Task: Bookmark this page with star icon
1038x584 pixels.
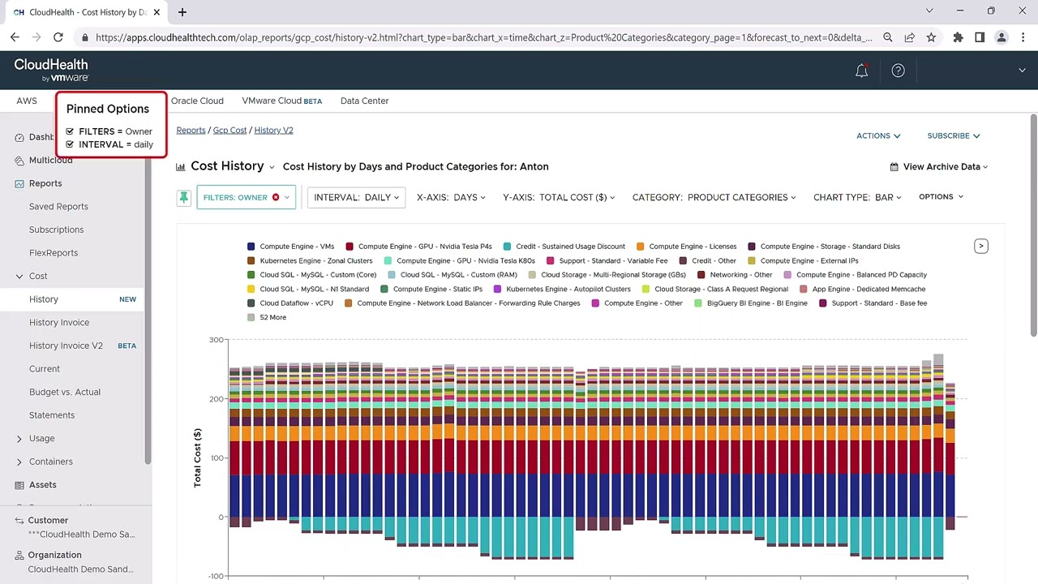Action: click(931, 37)
